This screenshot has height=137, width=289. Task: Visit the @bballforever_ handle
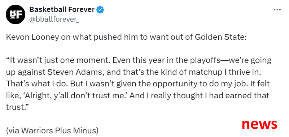click(54, 19)
